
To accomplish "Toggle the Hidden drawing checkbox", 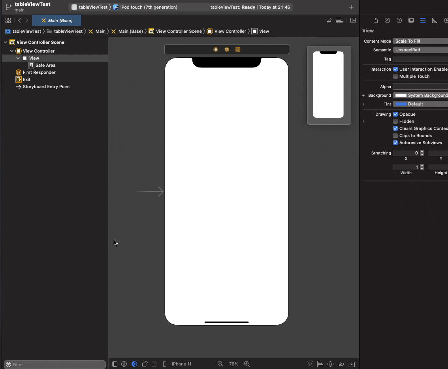I will [x=395, y=121].
